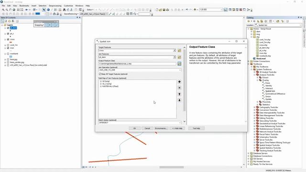Open the Selection menu
The height and width of the screenshot is (172, 306).
pyautogui.click(x=43, y=6)
